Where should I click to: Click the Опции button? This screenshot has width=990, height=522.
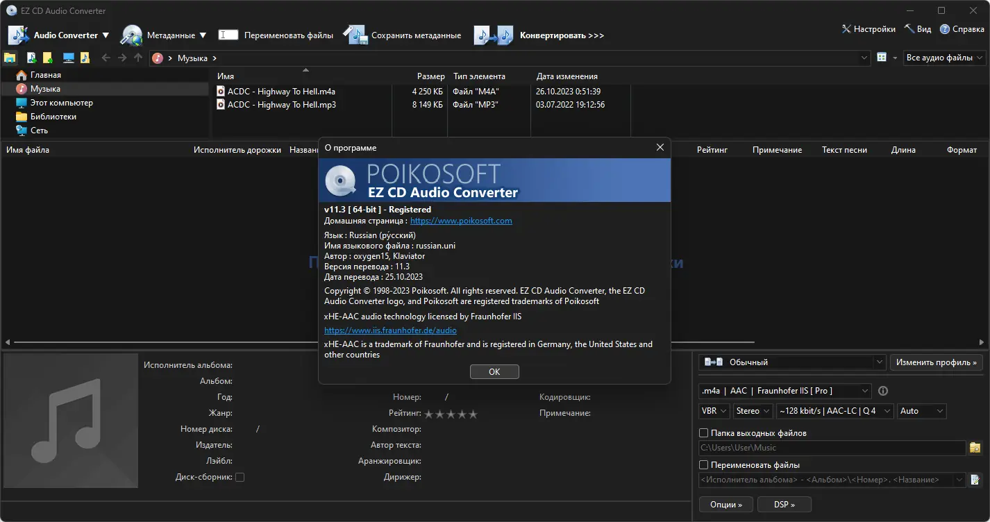726,505
